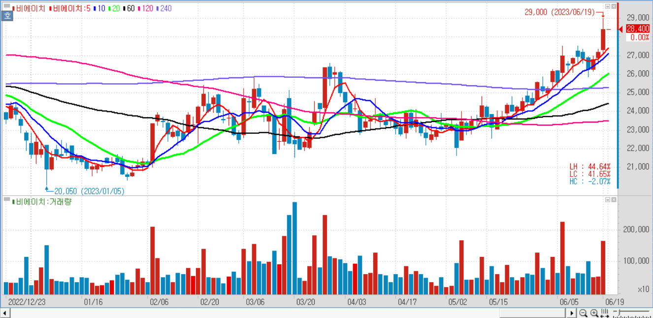Click the LH : 44.64% statistic
This screenshot has width=653, height=318.
589,167
